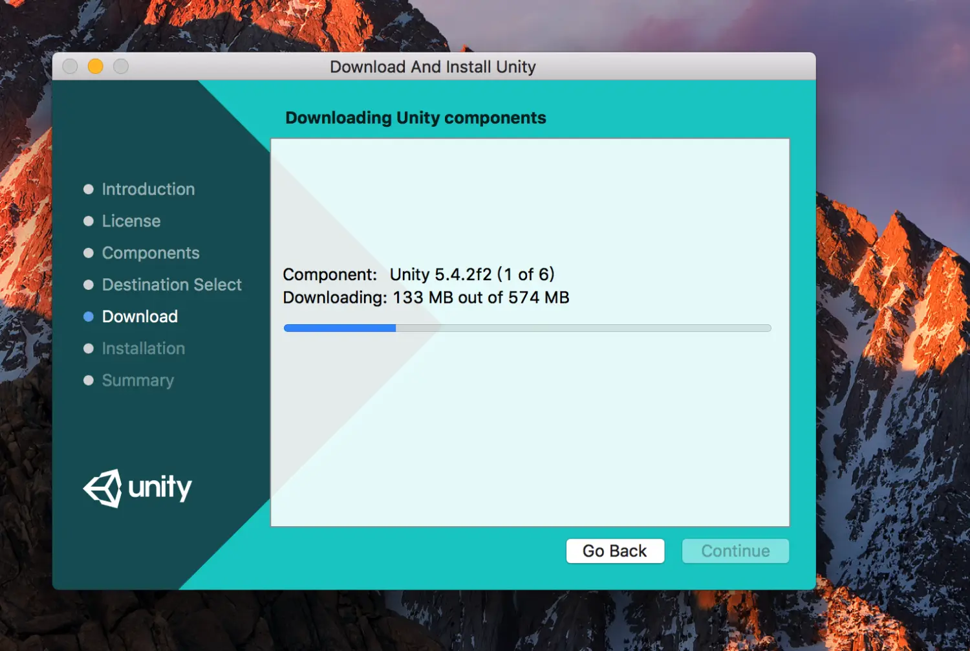
Task: Minimize the installer with yellow button
Action: 96,66
